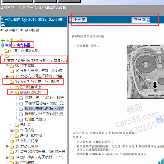Click the green back arrow icon
The width and height of the screenshot is (164, 164).
click(3, 40)
